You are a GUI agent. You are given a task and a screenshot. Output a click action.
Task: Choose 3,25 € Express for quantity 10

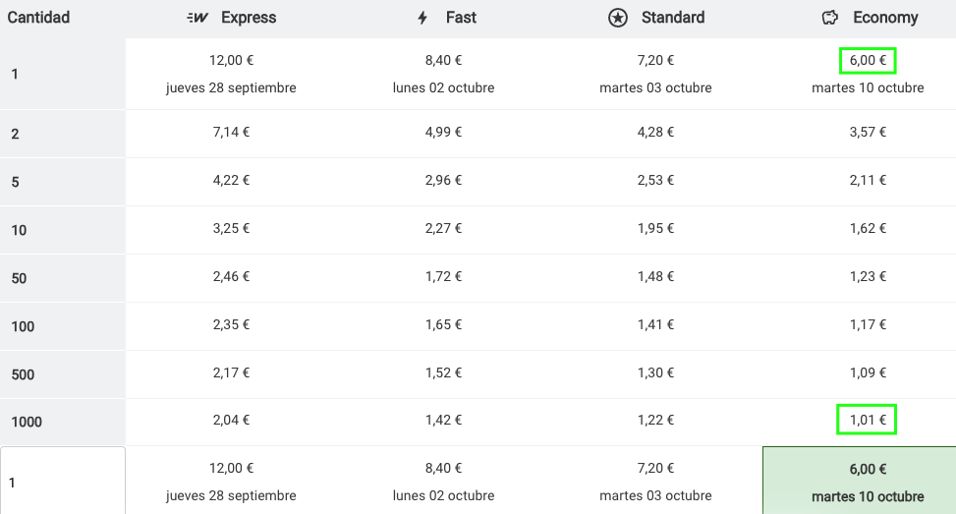click(x=231, y=229)
